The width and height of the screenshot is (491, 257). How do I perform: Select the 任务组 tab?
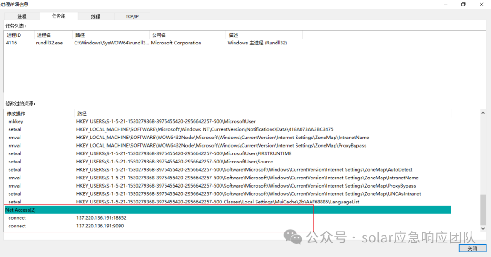pyautogui.click(x=59, y=16)
